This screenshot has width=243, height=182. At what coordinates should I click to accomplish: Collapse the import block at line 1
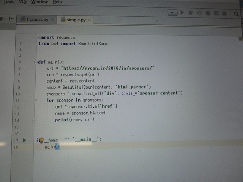pos(36,37)
